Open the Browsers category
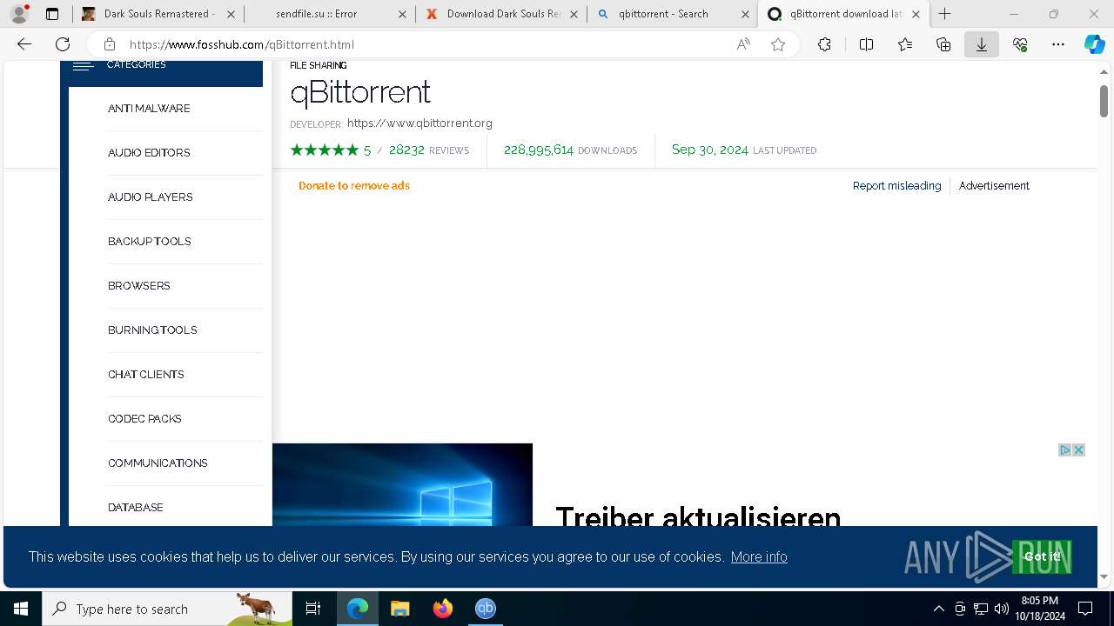Viewport: 1114px width, 626px height. (139, 286)
